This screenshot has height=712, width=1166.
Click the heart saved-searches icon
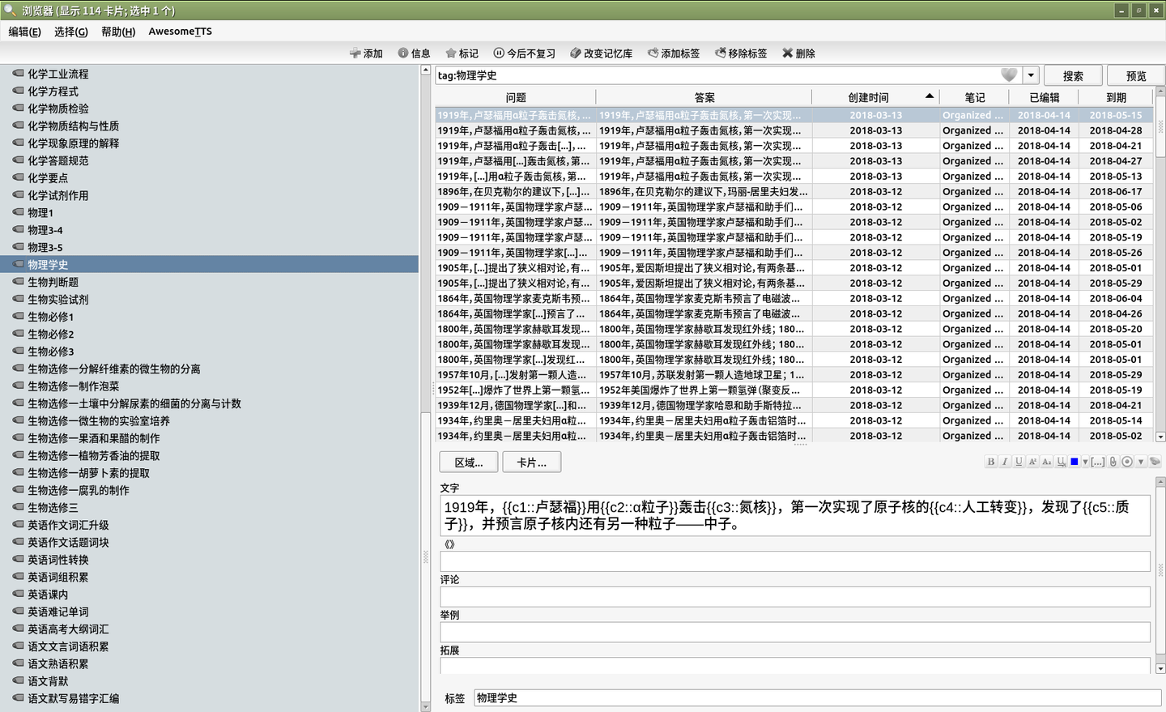(1009, 75)
